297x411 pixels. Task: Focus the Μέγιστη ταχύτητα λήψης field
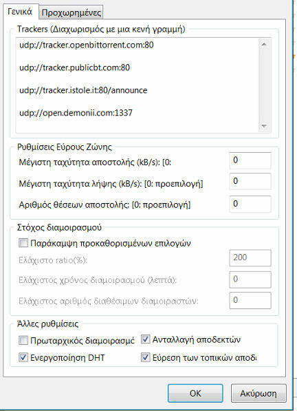(250, 181)
